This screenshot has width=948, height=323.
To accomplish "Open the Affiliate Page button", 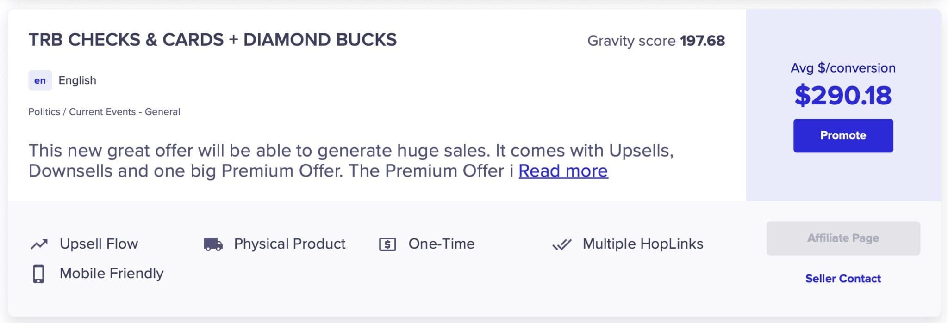I will pyautogui.click(x=843, y=238).
